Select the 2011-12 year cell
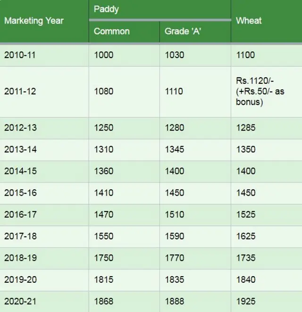The height and width of the screenshot is (312, 302). point(20,91)
